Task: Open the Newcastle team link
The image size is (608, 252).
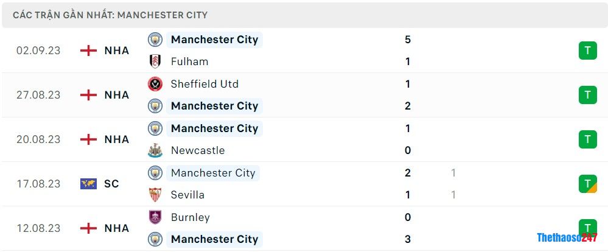Action: (198, 150)
